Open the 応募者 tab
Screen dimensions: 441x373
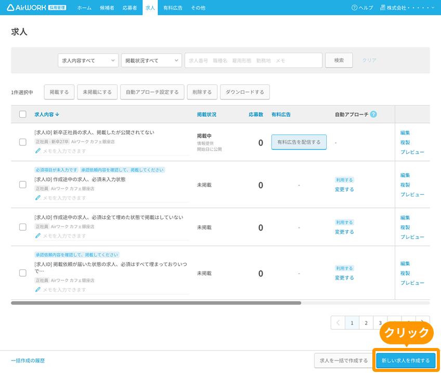click(x=129, y=8)
